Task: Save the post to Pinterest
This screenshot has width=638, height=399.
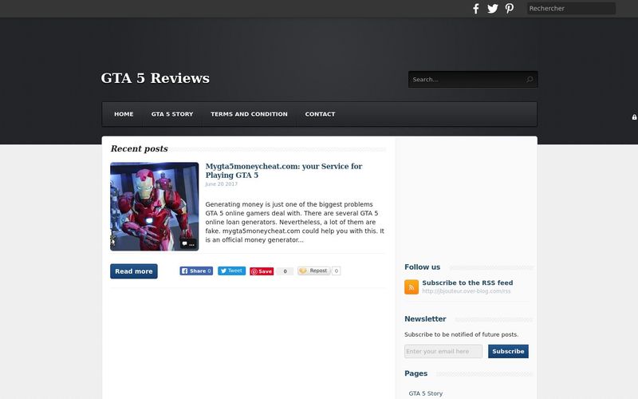Action: pyautogui.click(x=262, y=271)
